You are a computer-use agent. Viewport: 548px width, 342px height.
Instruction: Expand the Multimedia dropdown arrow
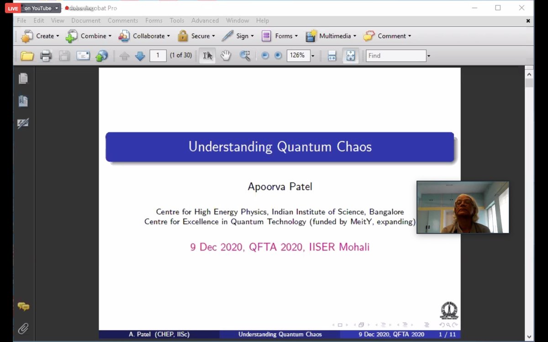click(x=355, y=36)
